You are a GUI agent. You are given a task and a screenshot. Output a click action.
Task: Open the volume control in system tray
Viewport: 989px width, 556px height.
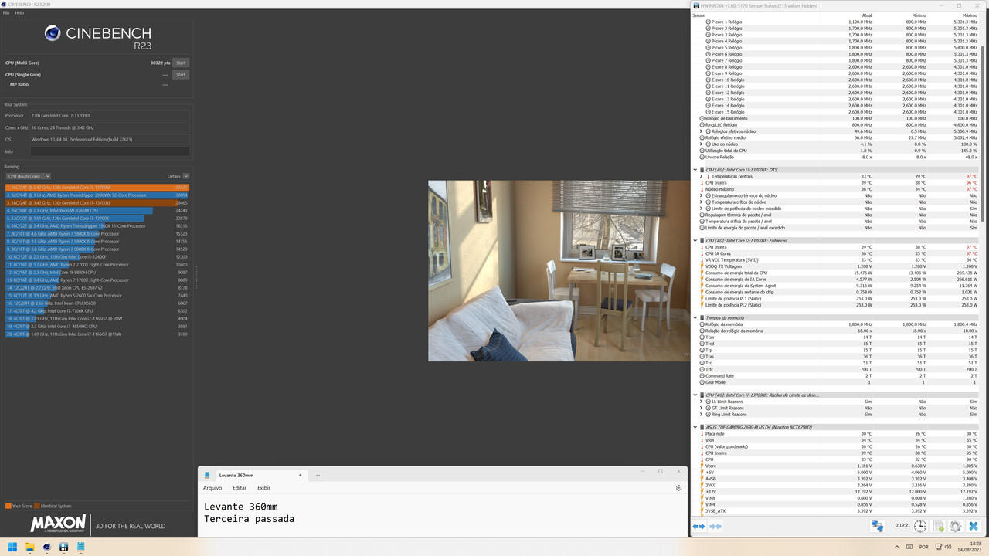(x=950, y=547)
